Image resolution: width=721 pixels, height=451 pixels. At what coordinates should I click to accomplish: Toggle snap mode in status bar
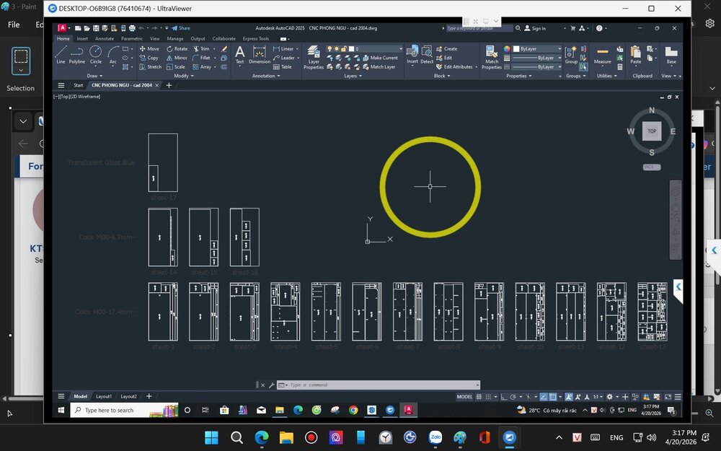tap(488, 396)
